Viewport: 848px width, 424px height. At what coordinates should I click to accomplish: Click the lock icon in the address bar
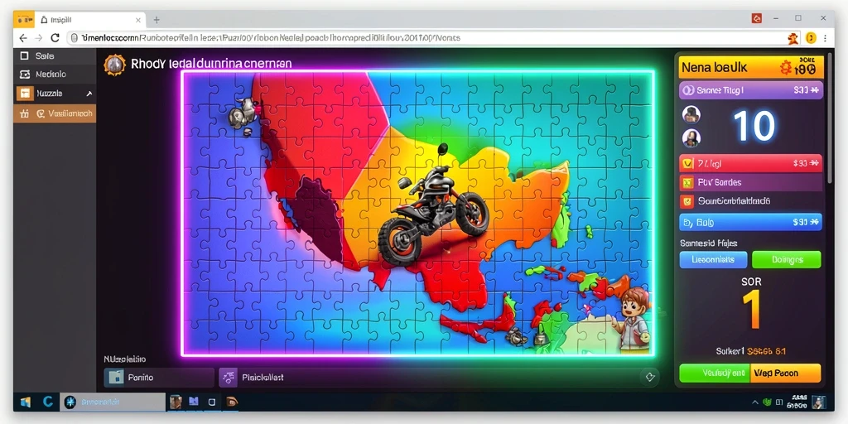click(75, 38)
